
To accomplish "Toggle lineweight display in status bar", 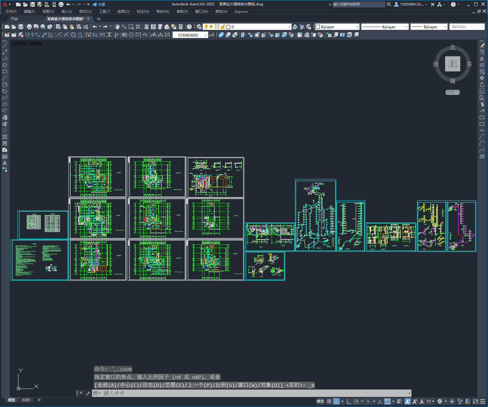I will 400,401.
